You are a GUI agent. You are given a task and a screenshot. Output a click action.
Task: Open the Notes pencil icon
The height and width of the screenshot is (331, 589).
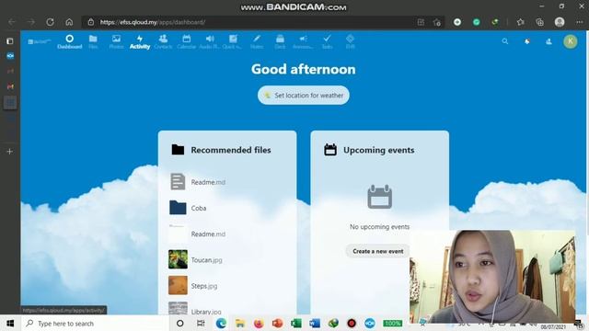click(257, 39)
